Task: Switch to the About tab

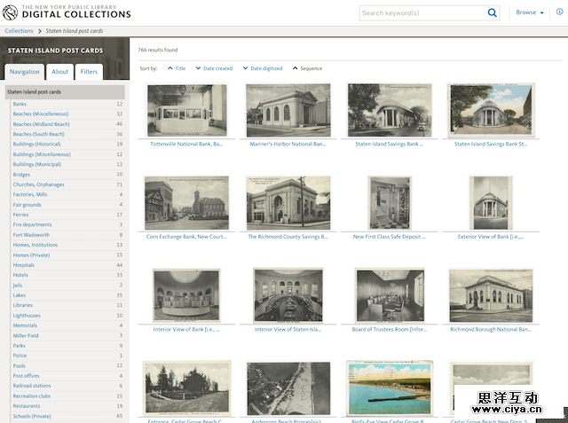Action: (59, 72)
